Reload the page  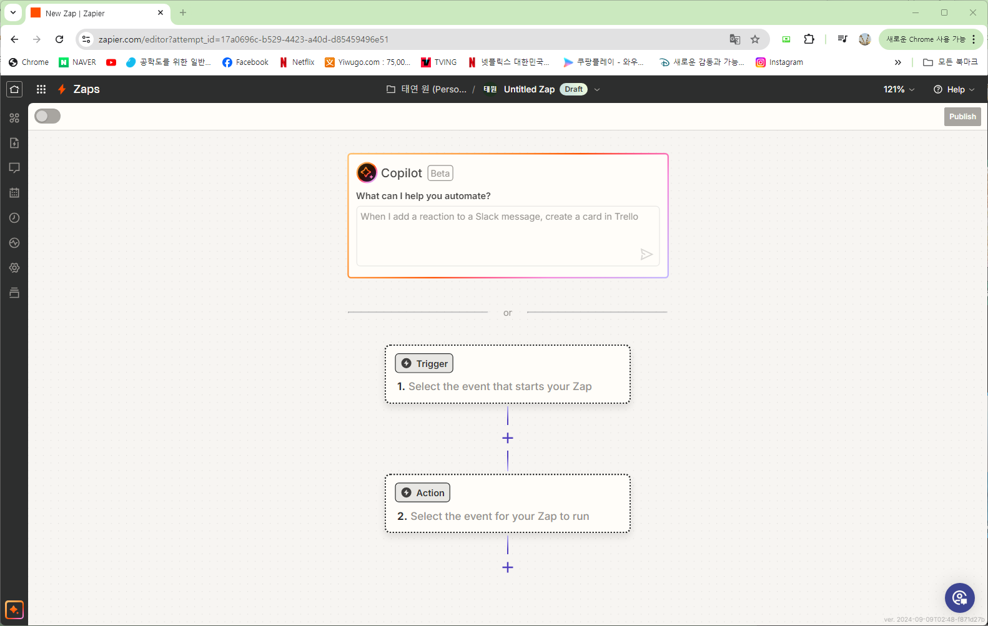click(x=59, y=39)
